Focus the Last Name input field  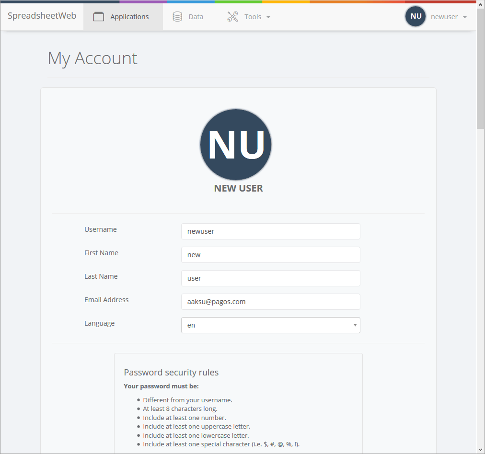tap(271, 278)
